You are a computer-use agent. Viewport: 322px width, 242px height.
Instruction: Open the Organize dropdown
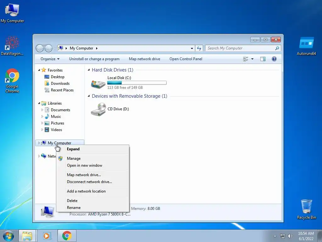click(50, 59)
